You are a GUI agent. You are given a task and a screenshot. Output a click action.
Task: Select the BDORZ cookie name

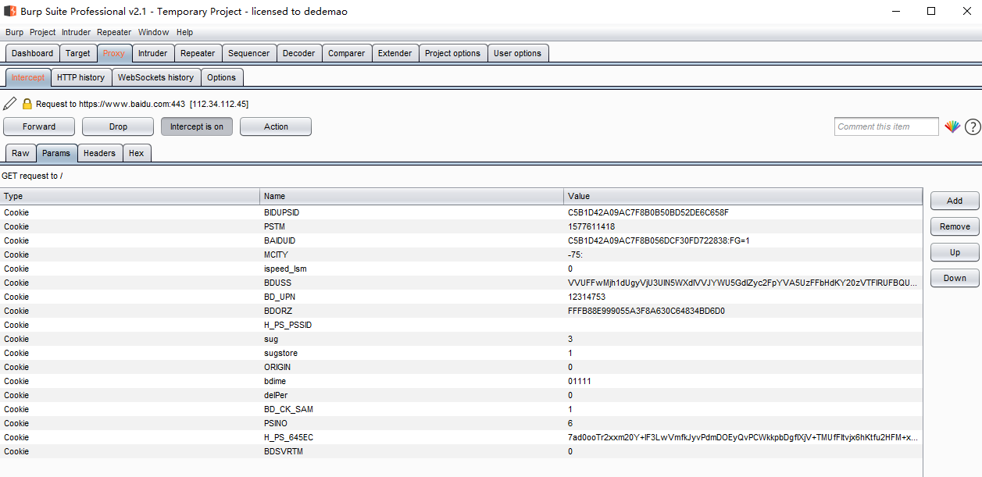[x=278, y=311]
